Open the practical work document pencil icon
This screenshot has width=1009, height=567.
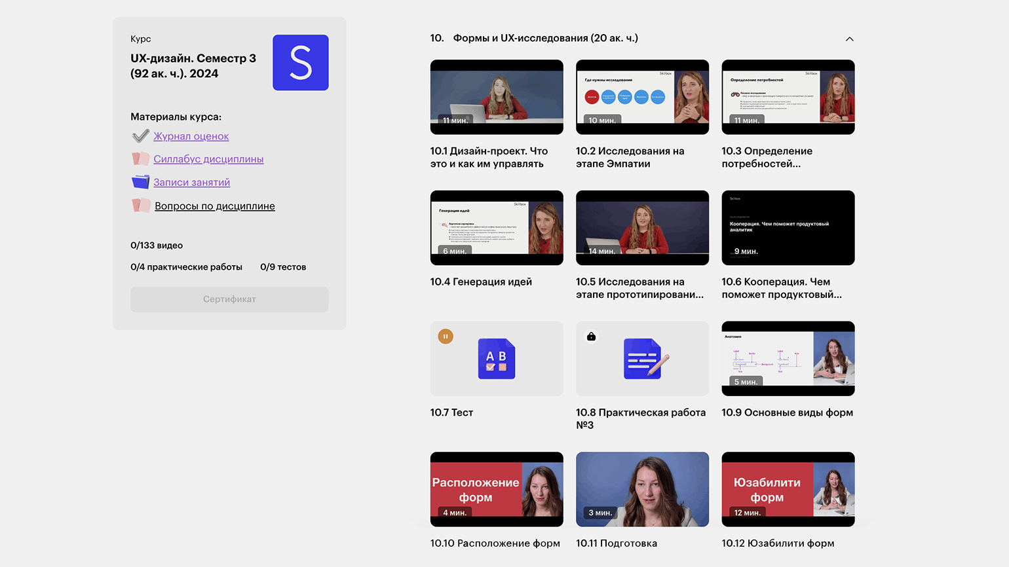(x=645, y=359)
